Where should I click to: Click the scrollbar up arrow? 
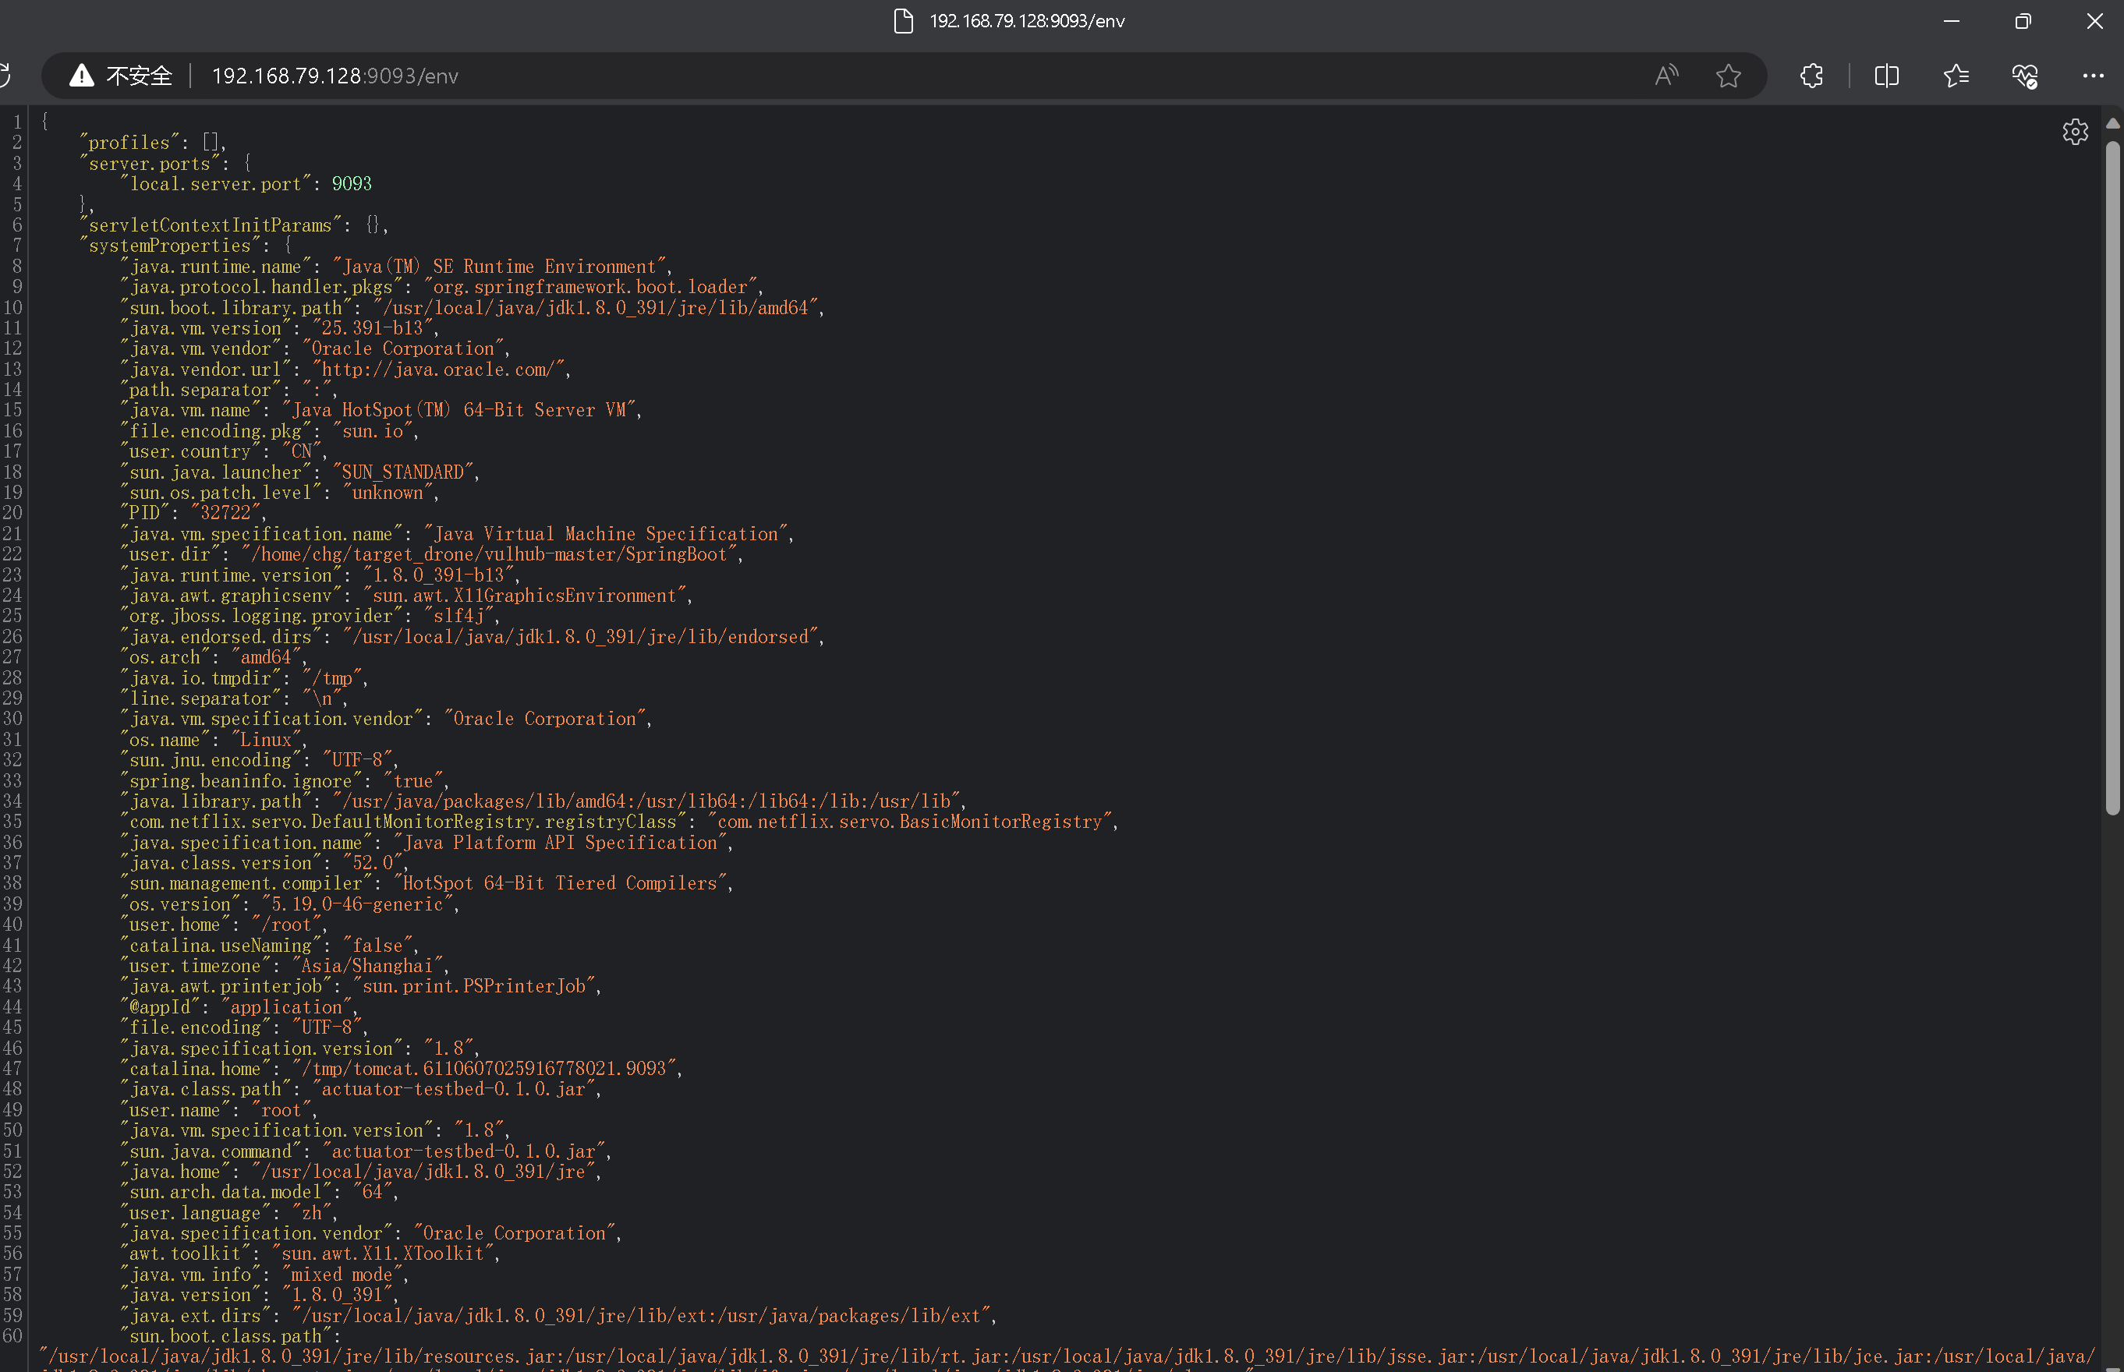point(2112,123)
